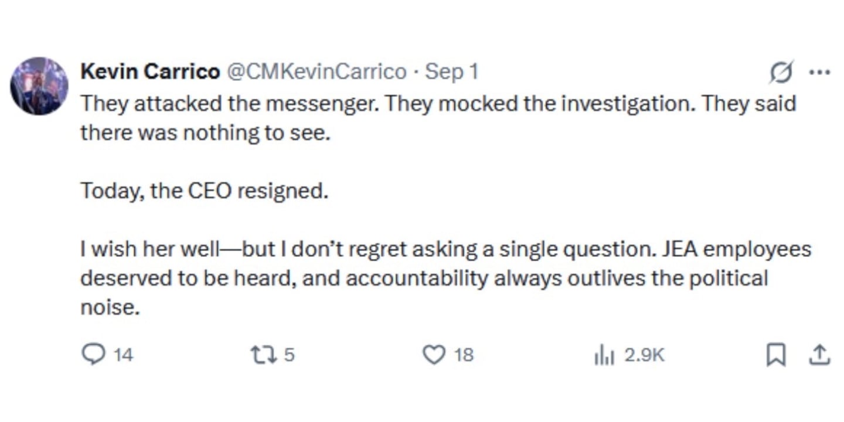Select the line 'Today, the CEO resigned.'
The image size is (844, 422).
tap(204, 191)
